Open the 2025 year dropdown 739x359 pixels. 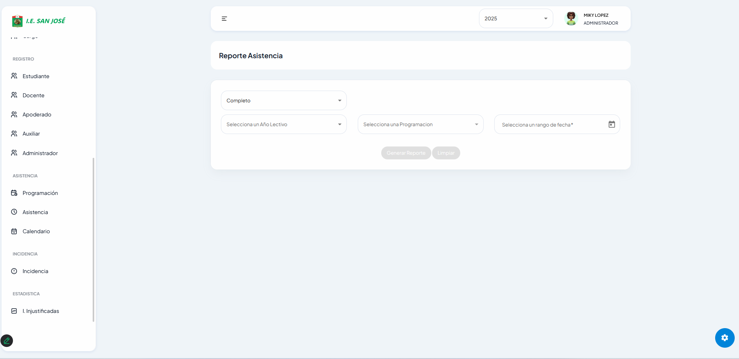(516, 19)
